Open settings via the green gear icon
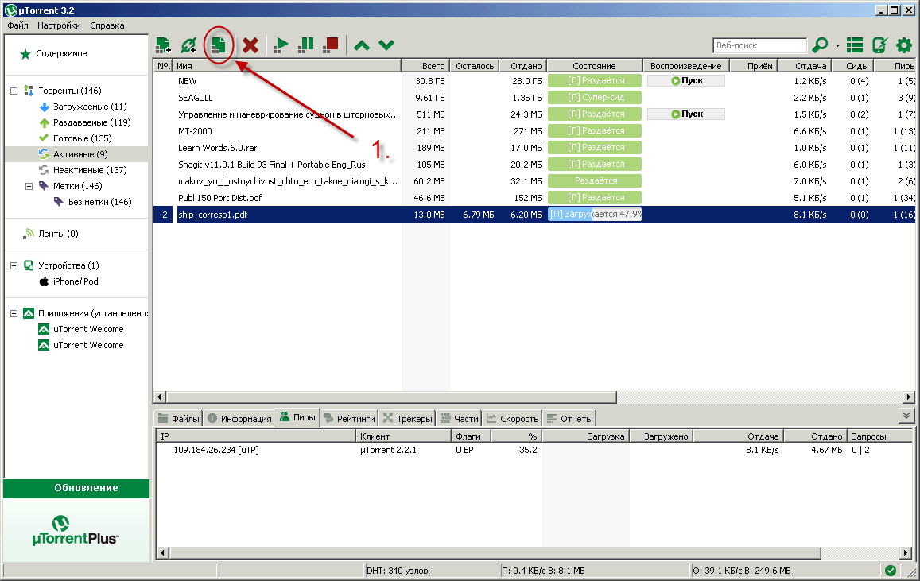The image size is (920, 581). (x=904, y=45)
